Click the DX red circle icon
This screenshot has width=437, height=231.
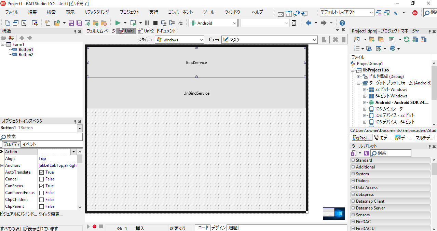click(x=415, y=13)
